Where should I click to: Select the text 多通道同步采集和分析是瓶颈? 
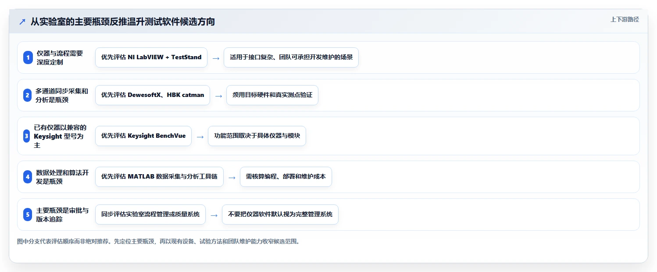62,95
